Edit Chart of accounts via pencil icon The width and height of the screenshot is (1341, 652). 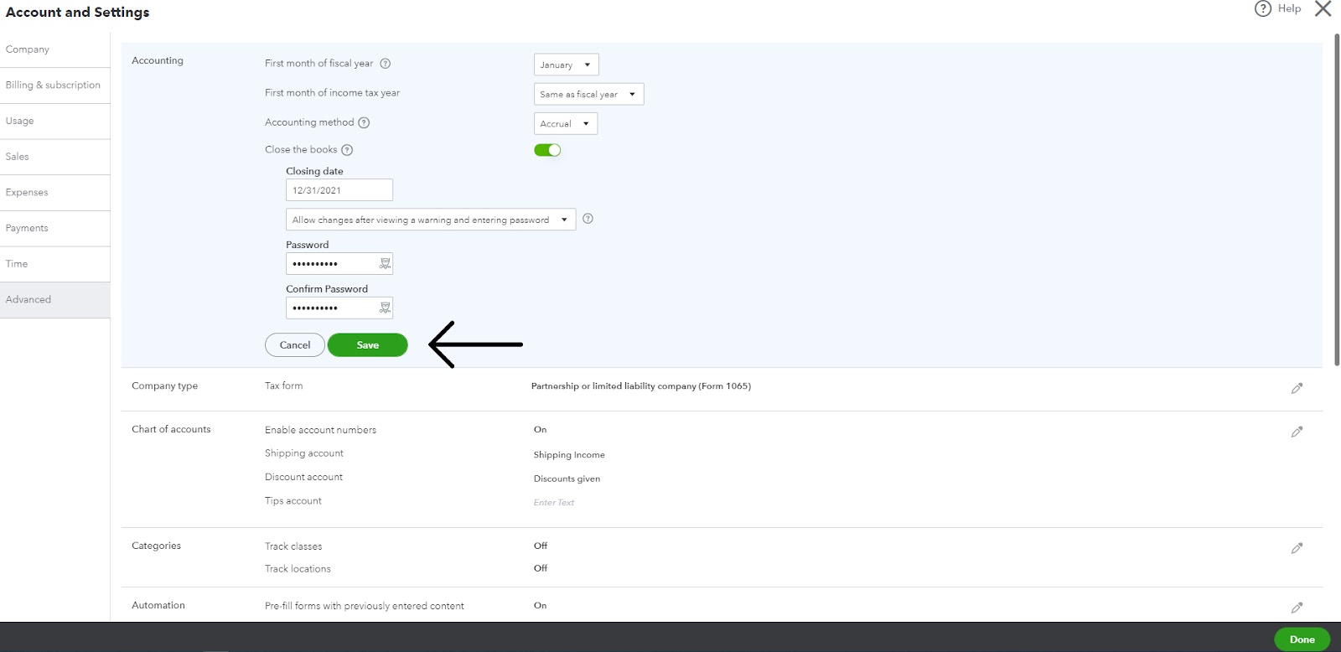1297,432
